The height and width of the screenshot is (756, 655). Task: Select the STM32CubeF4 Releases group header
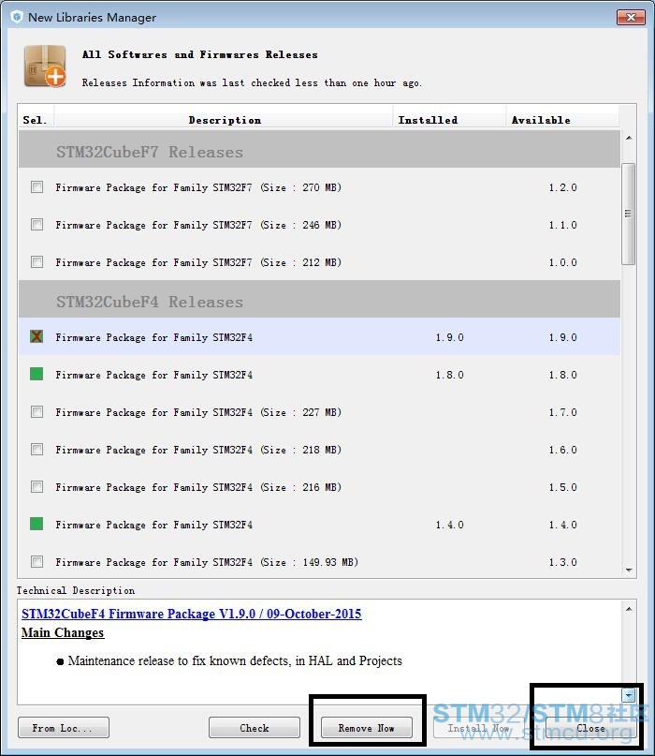[x=319, y=300]
